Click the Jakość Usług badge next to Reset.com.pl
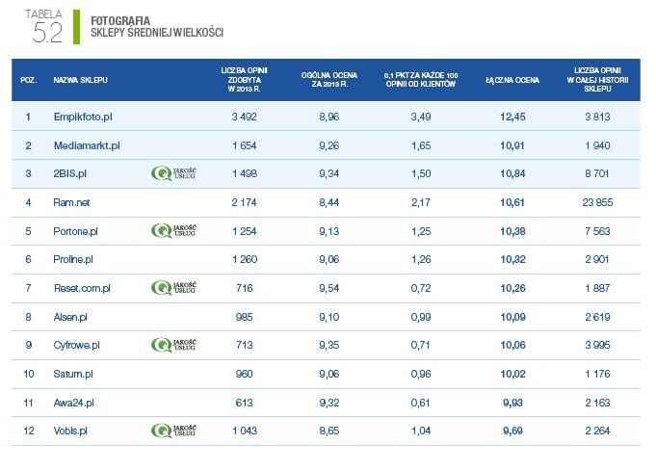 click(x=173, y=288)
